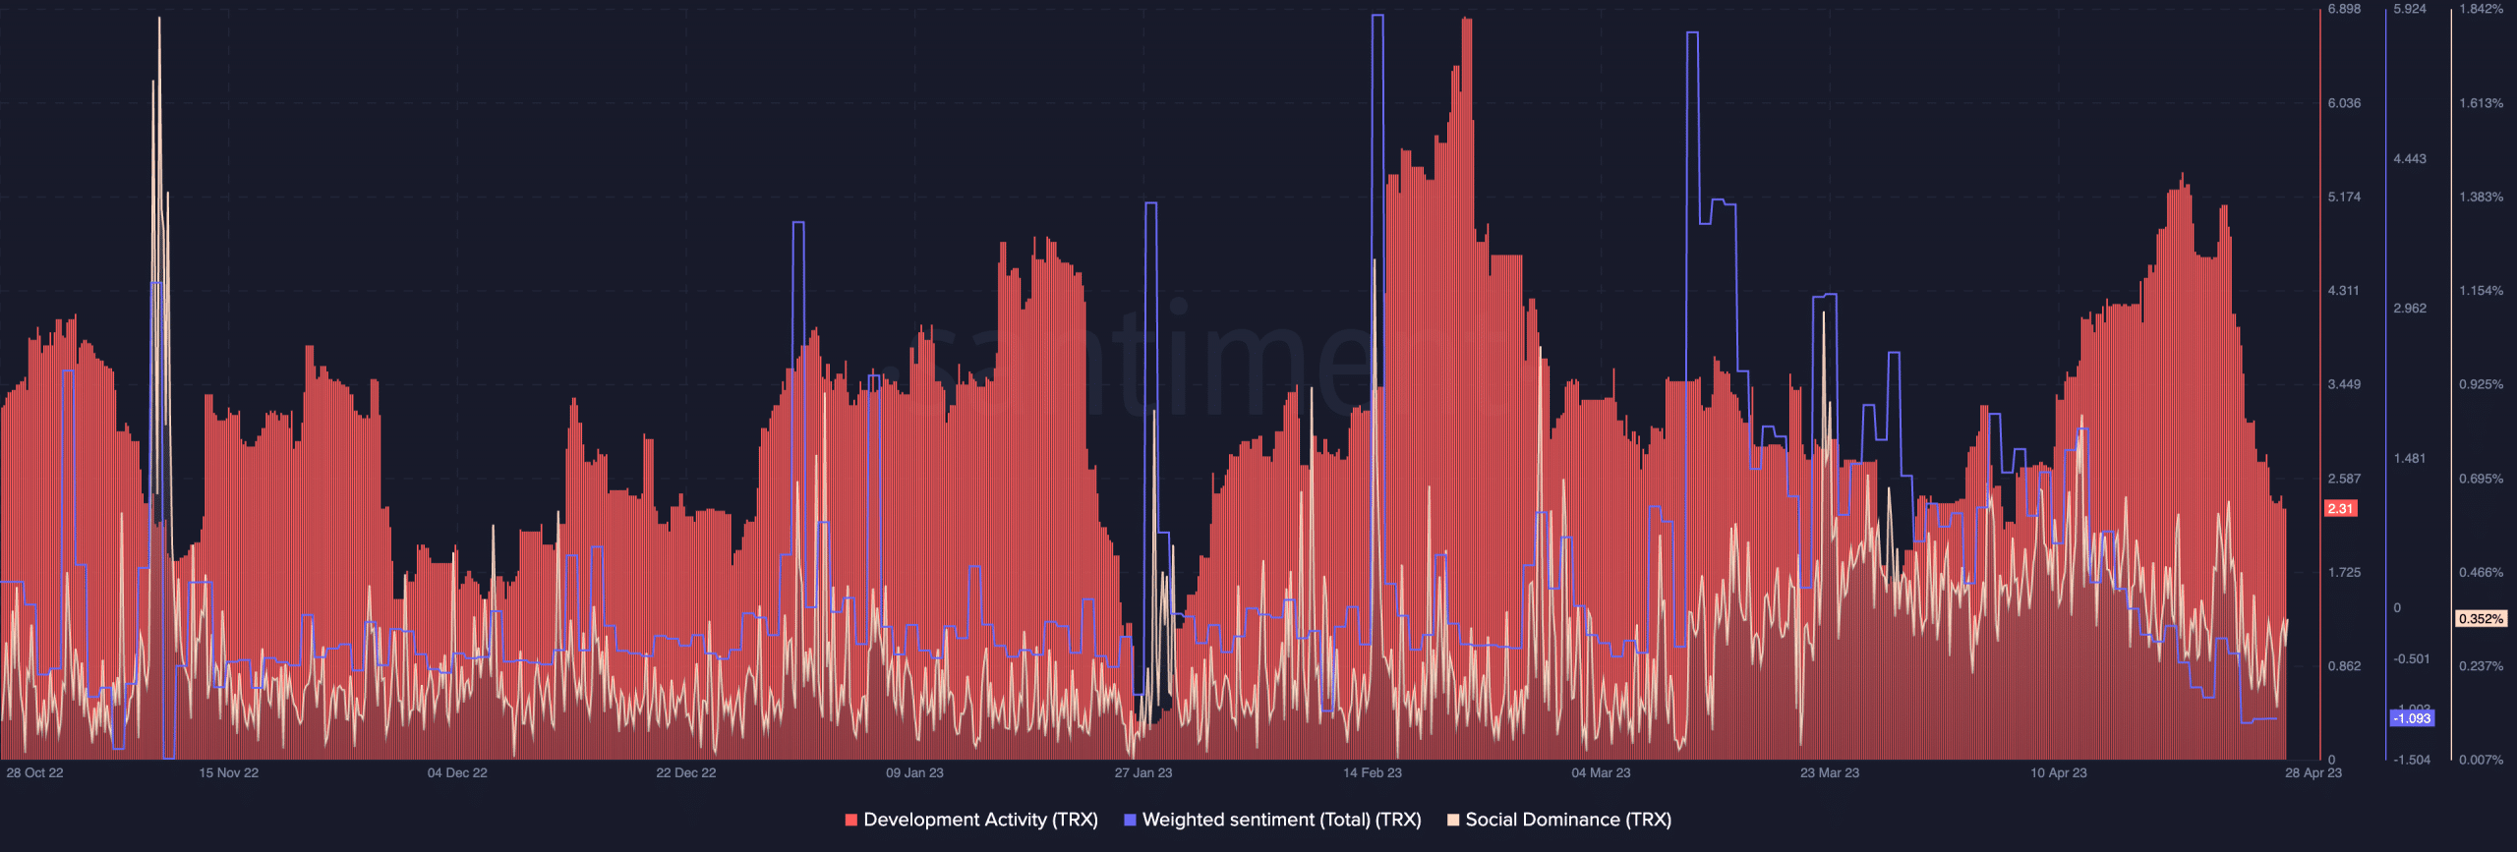Click the 4.311 axis value
2517x852 pixels.
point(2344,291)
